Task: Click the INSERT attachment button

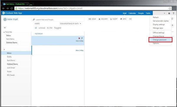Action: click(114, 19)
